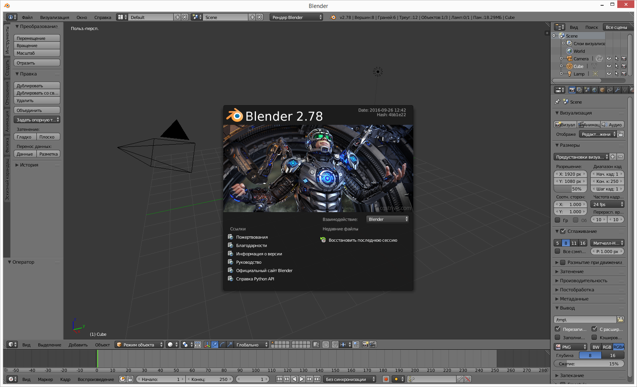This screenshot has width=637, height=387.
Task: Uncheck the Перезаписывать checkbox
Action: (557, 329)
